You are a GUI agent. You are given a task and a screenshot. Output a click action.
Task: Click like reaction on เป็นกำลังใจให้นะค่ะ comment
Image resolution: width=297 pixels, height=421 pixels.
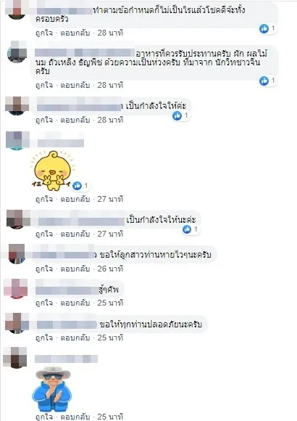pos(187,229)
